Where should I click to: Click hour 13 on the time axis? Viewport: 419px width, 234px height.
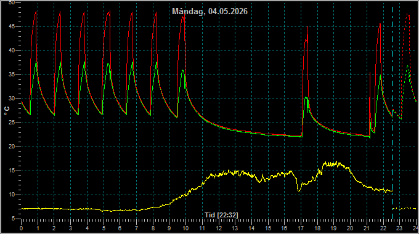click(235, 228)
